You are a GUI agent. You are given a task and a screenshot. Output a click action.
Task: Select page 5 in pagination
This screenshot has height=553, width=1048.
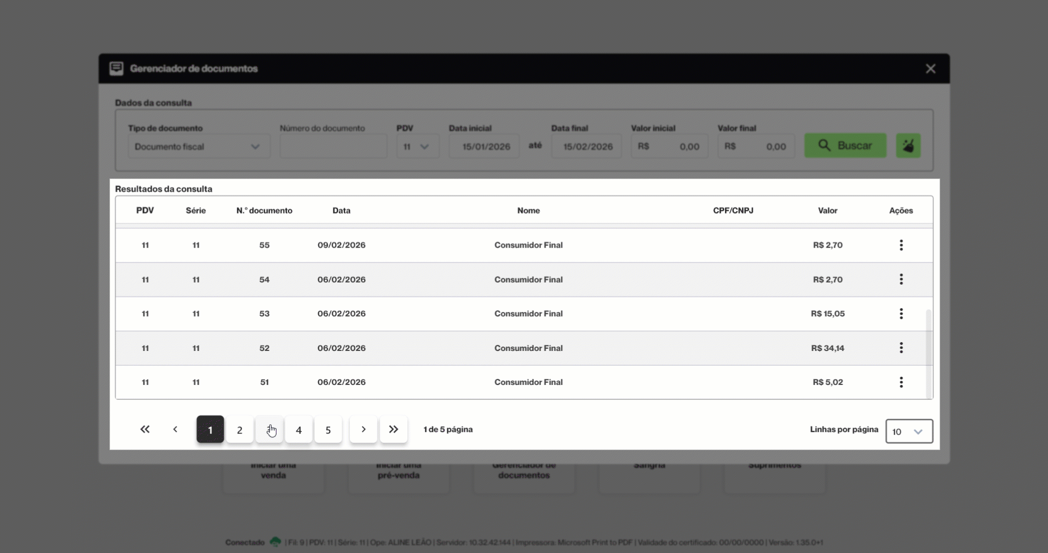tap(329, 430)
